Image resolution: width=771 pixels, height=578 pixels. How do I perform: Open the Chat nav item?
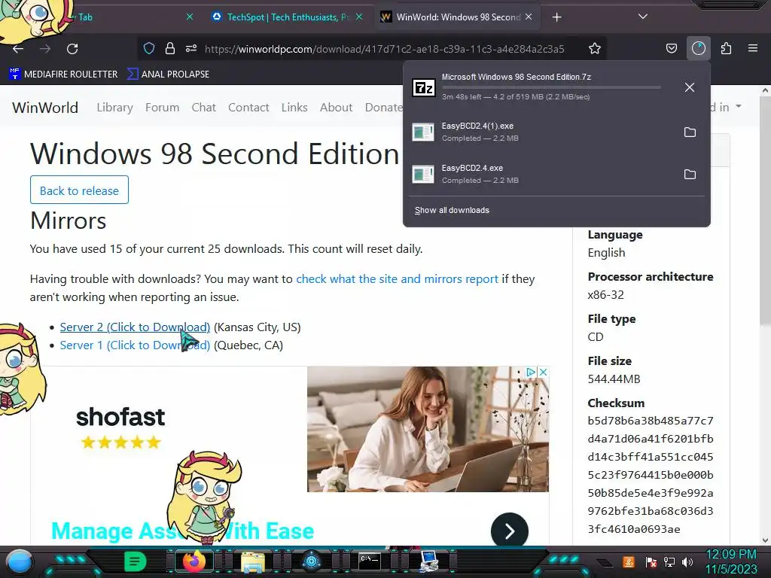tap(203, 107)
